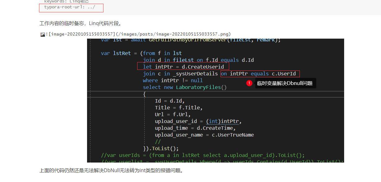Select the where intPtr != null condition
The height and width of the screenshot is (182, 381).
pos(173,80)
